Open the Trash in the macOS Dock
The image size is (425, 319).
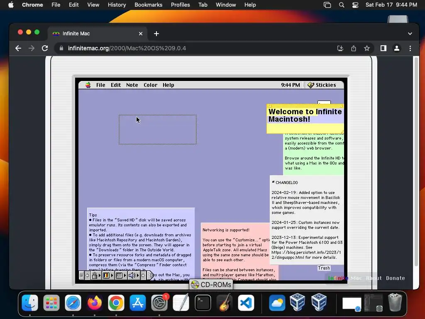(x=395, y=302)
